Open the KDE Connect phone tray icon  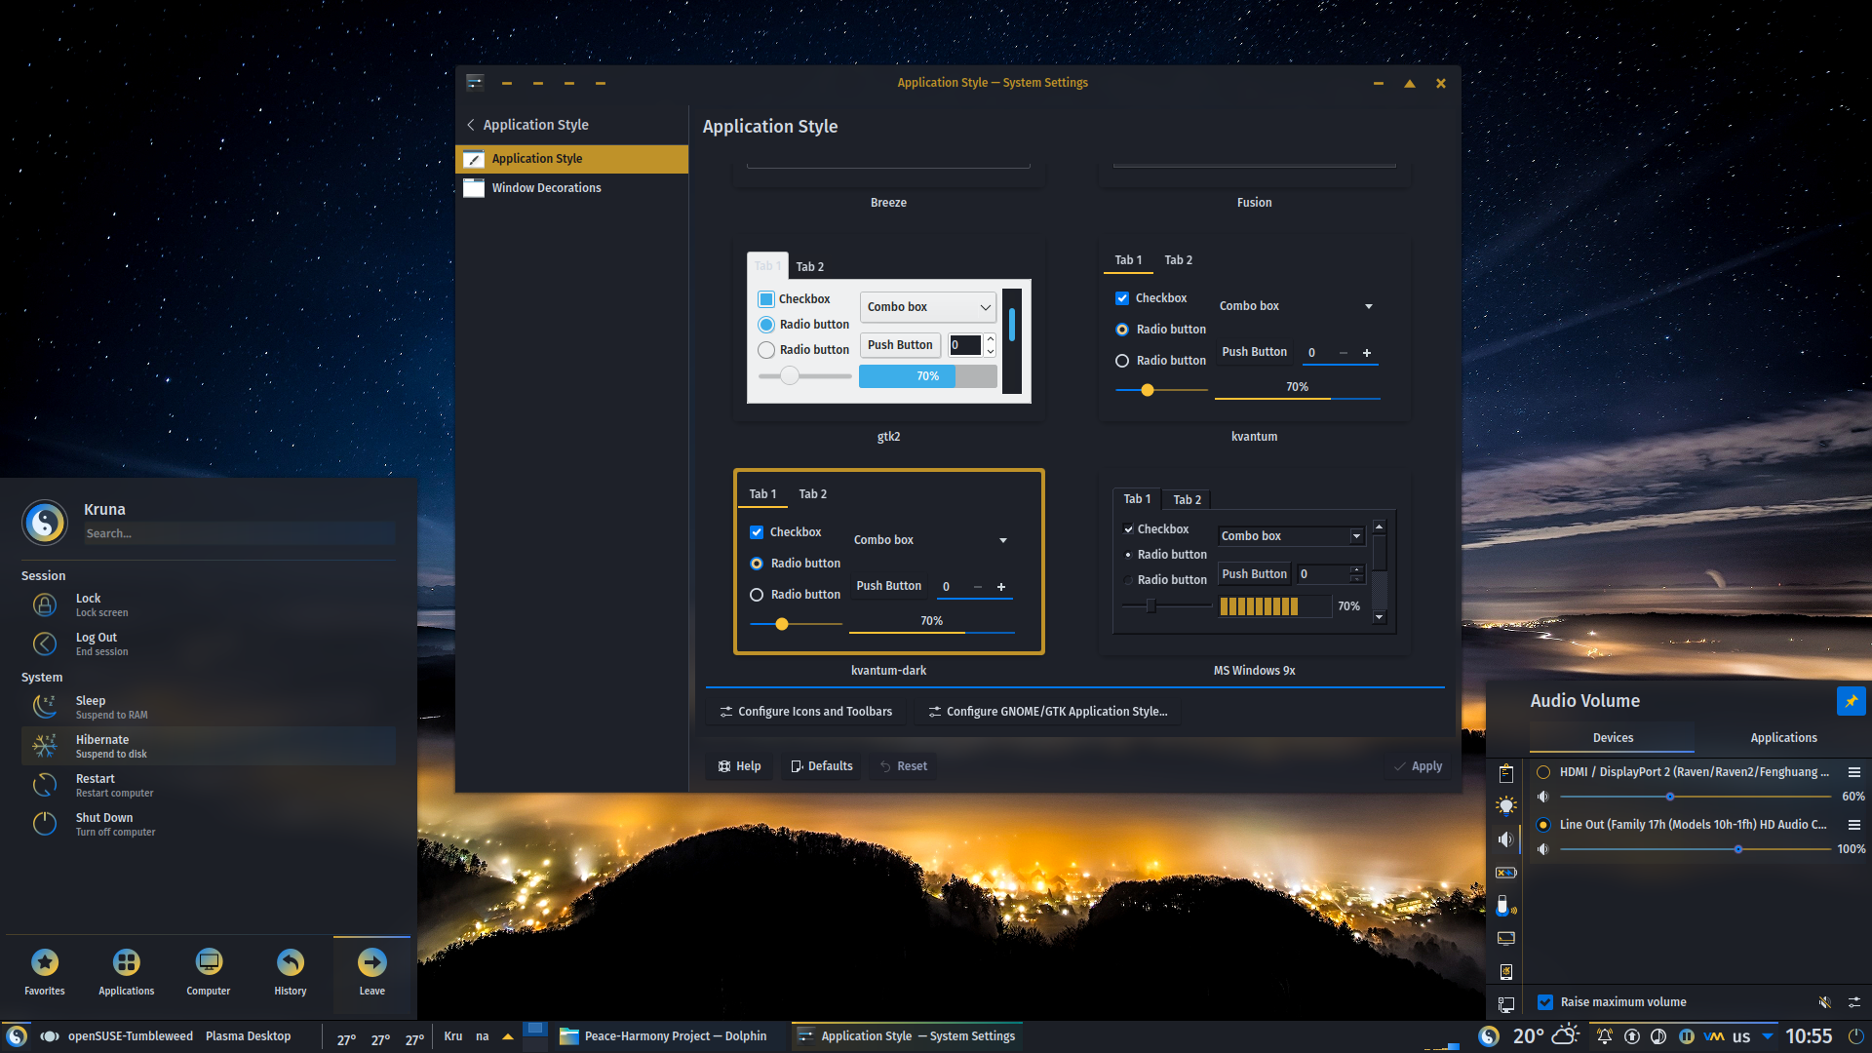pos(1506,971)
